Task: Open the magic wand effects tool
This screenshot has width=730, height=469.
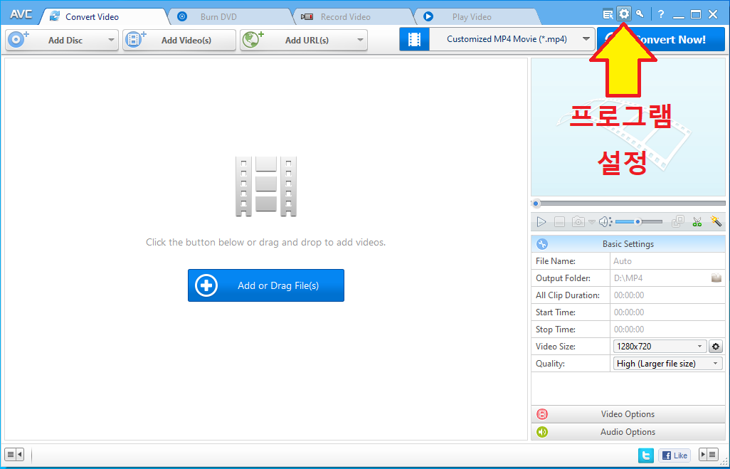Action: [716, 221]
